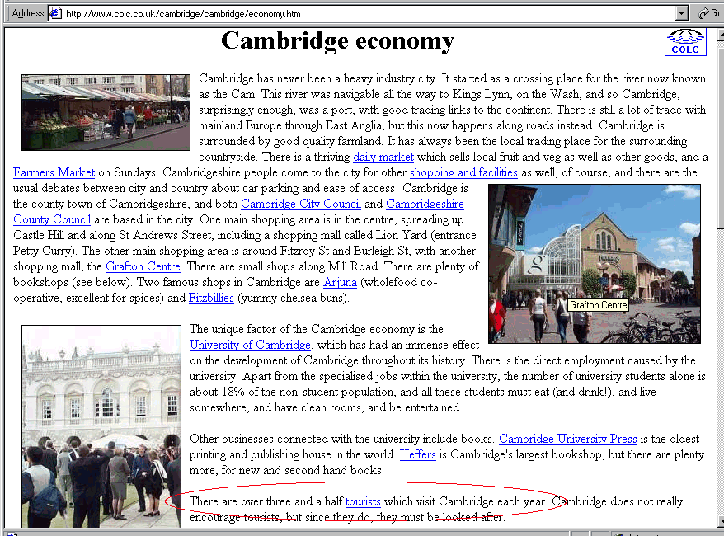Screen dimensions: 724x536
Task: Open Cambridge University Press link
Action: (567, 439)
